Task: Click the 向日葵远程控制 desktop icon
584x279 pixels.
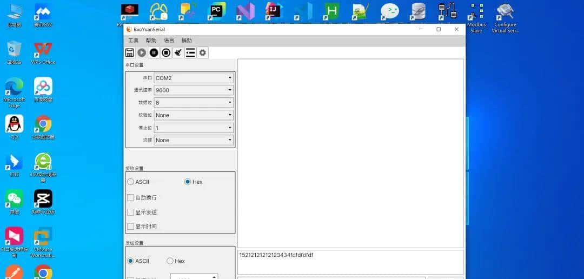Action: point(14,242)
